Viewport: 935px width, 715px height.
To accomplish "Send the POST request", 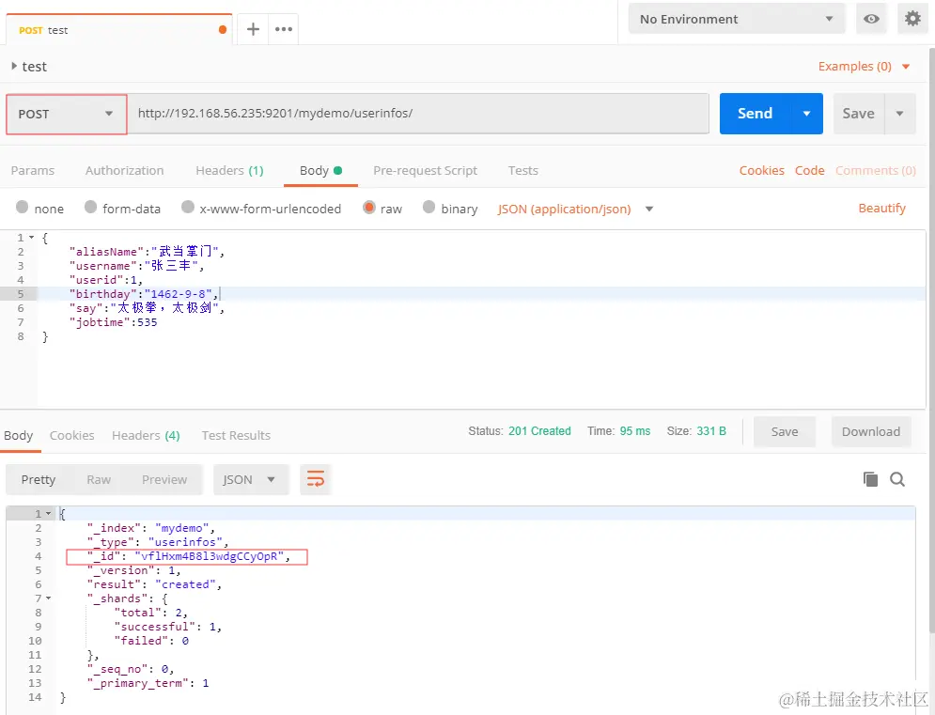I will (755, 114).
